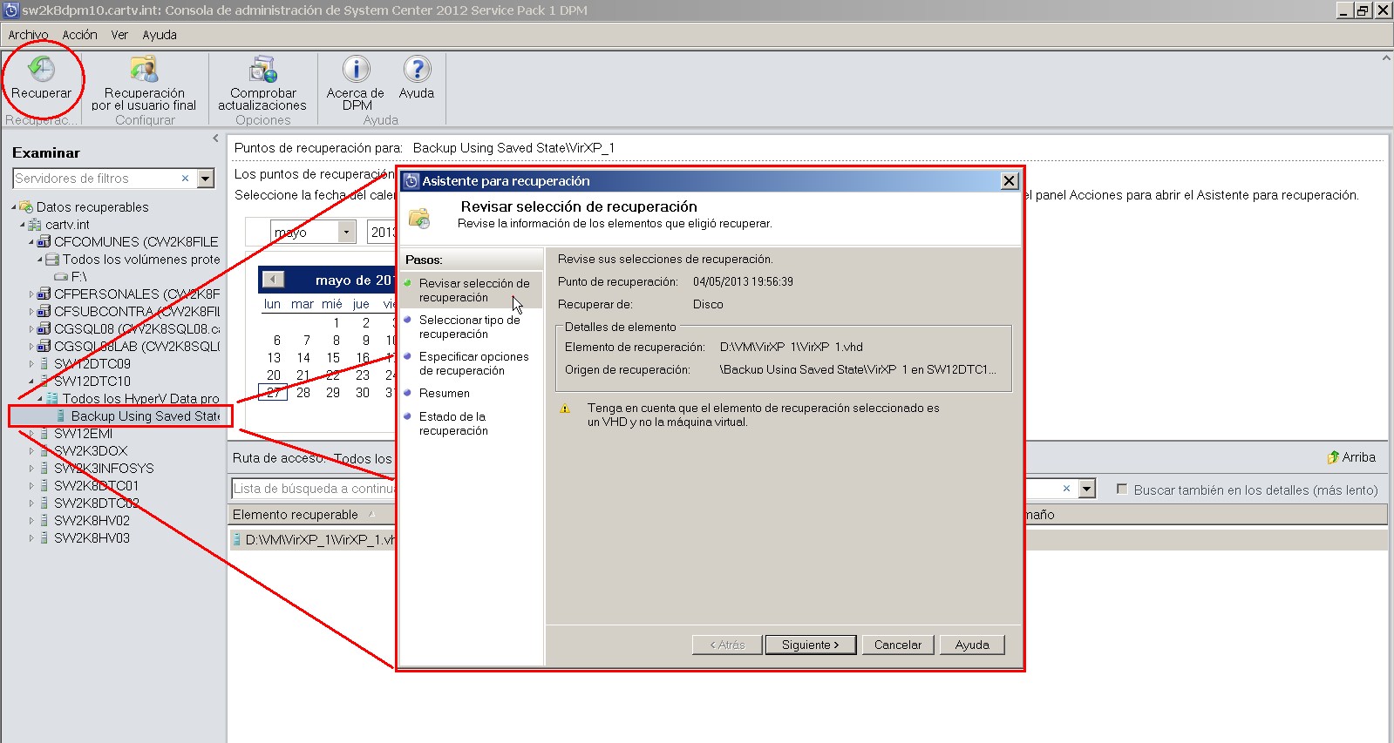This screenshot has height=743, width=1394.
Task: Open the Archivo menu
Action: [28, 35]
